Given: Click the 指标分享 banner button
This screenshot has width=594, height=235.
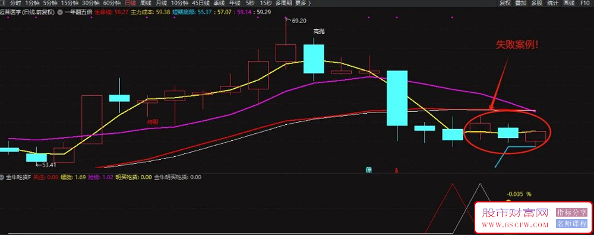Looking at the screenshot, I should (571, 213).
